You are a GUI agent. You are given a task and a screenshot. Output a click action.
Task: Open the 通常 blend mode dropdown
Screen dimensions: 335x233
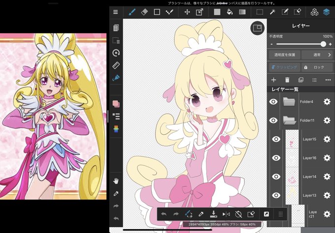tap(317, 55)
